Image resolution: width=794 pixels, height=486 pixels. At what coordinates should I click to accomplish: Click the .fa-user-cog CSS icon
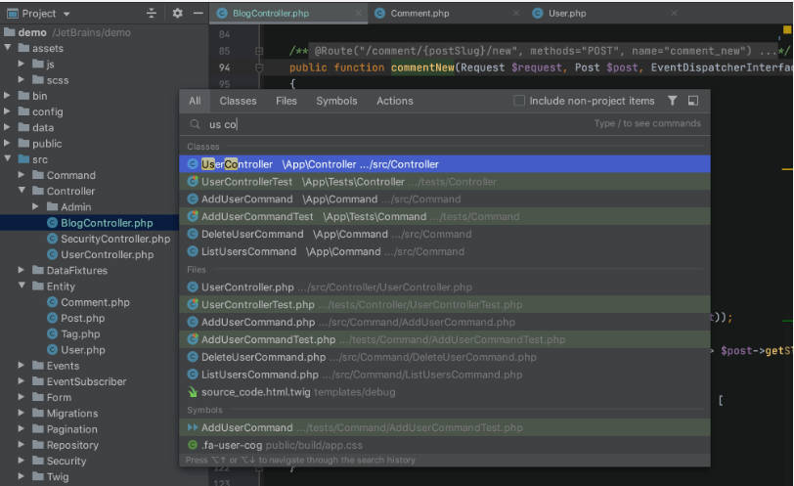pos(193,445)
